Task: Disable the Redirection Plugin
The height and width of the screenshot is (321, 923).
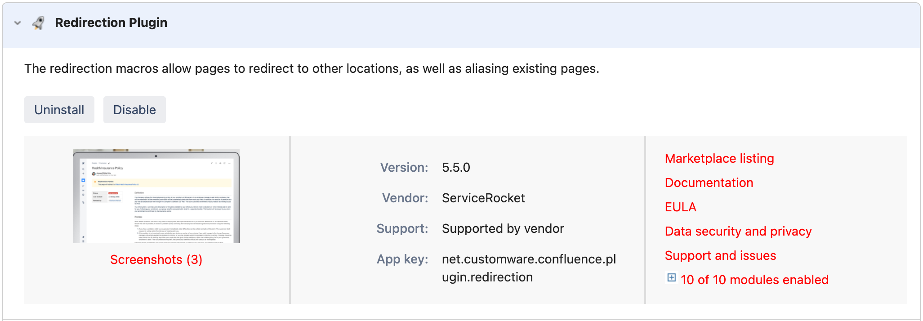Action: [134, 110]
